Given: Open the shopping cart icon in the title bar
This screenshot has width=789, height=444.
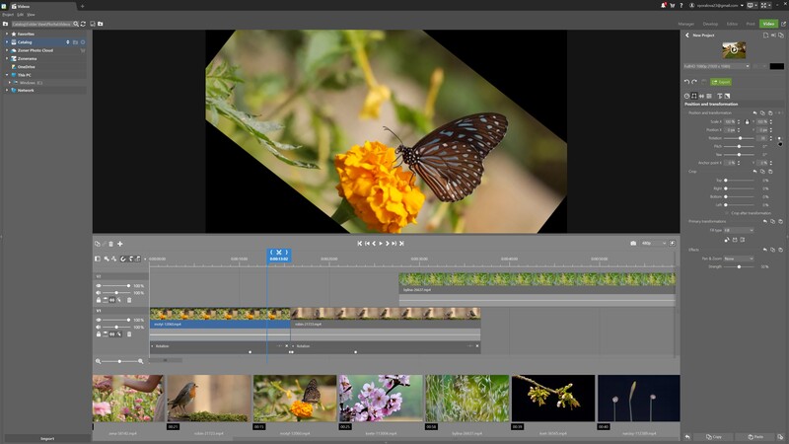Looking at the screenshot, I should (x=673, y=5).
